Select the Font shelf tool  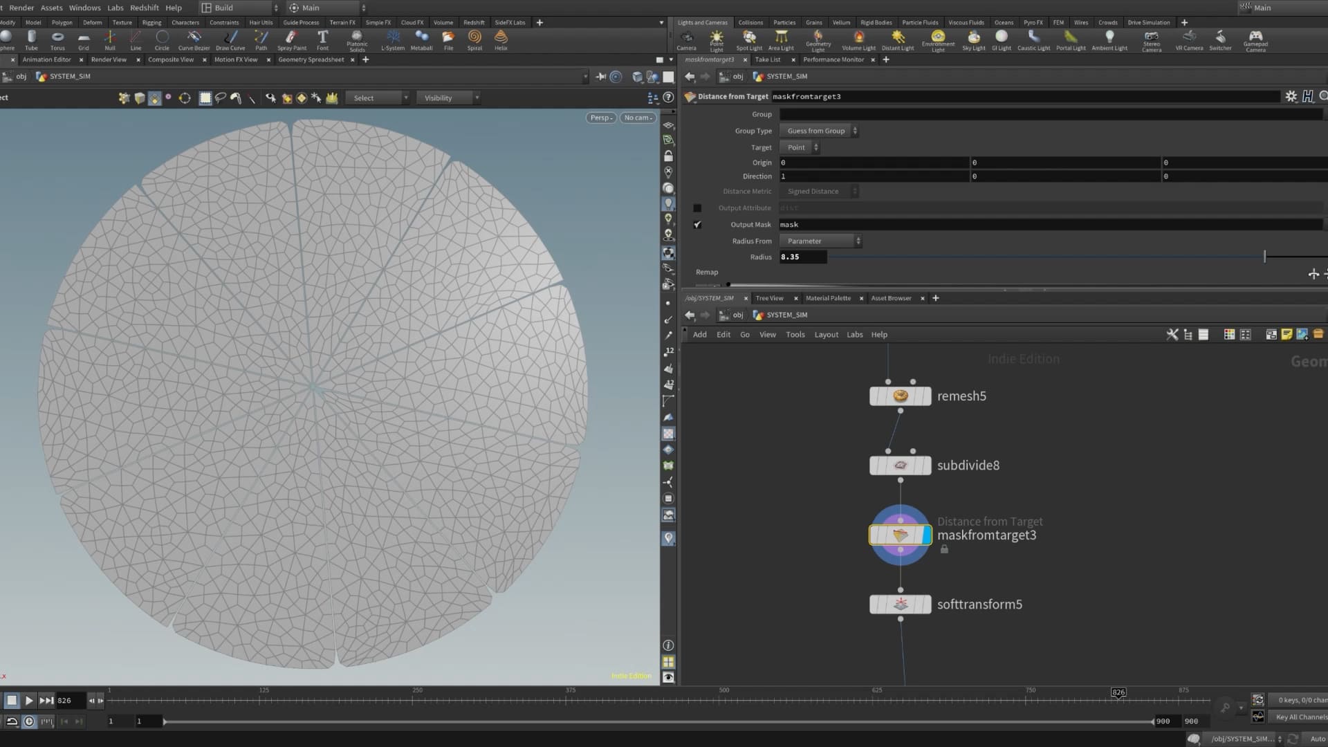322,40
